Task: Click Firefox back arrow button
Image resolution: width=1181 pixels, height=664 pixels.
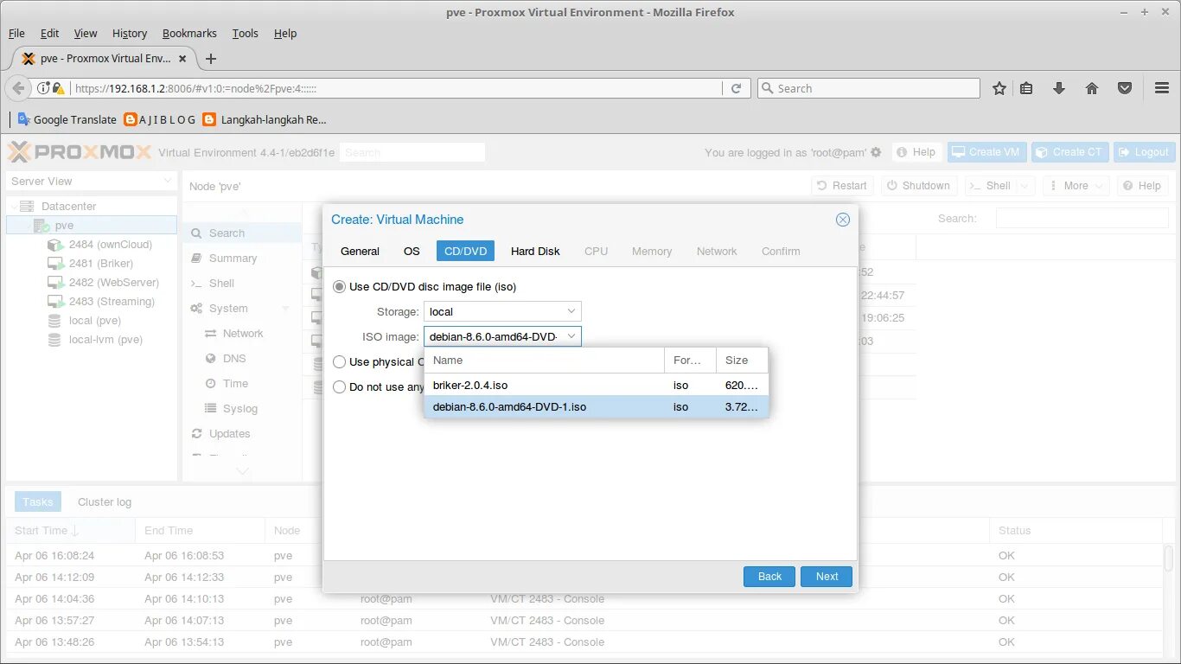Action: tap(18, 88)
